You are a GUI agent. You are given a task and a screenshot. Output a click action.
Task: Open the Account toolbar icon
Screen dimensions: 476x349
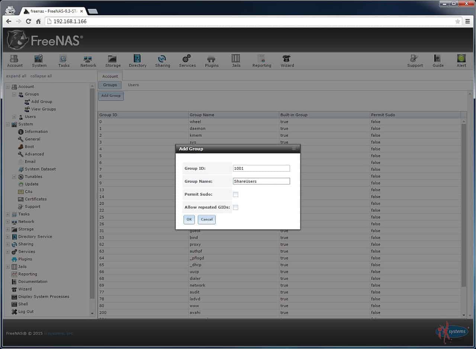(x=15, y=61)
